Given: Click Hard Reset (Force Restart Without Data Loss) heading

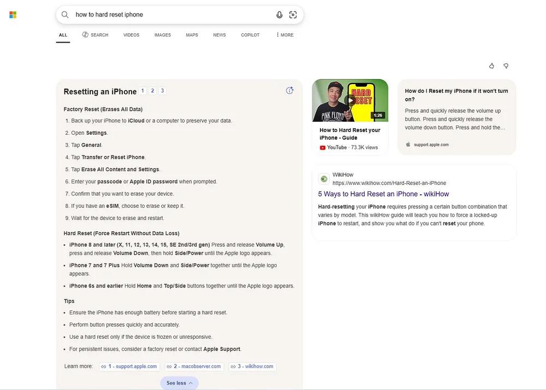Looking at the screenshot, I should 122,233.
